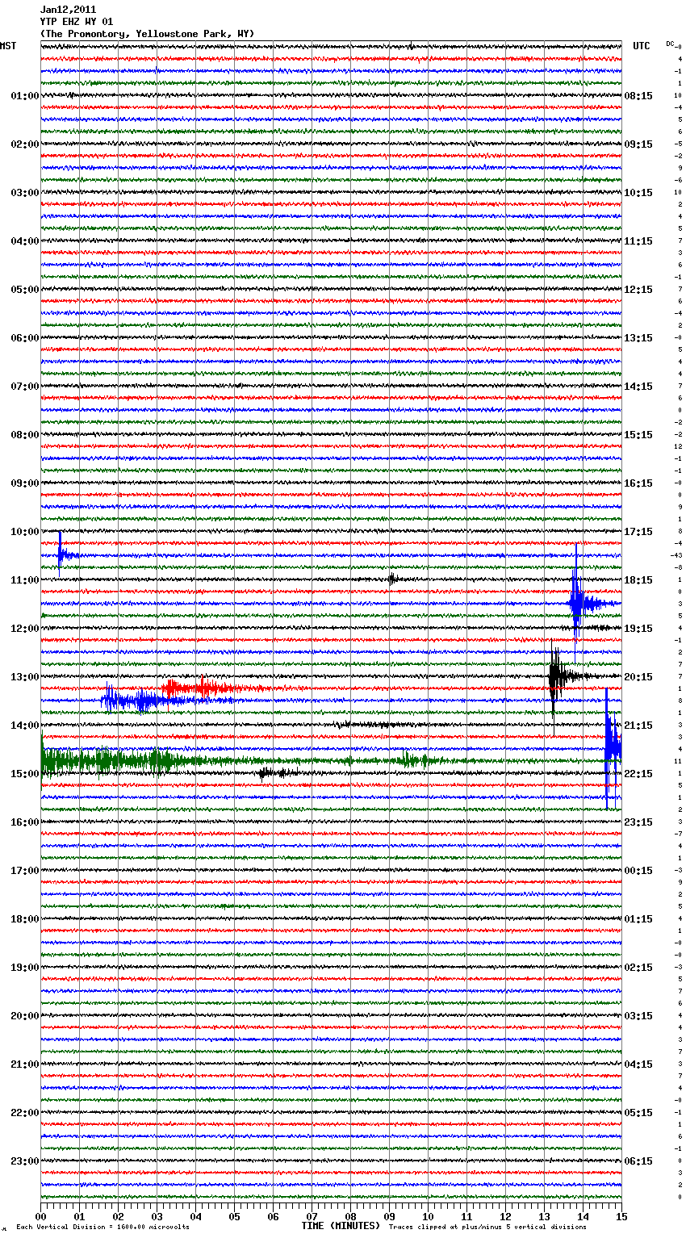Click the UTC time zone header

(641, 46)
